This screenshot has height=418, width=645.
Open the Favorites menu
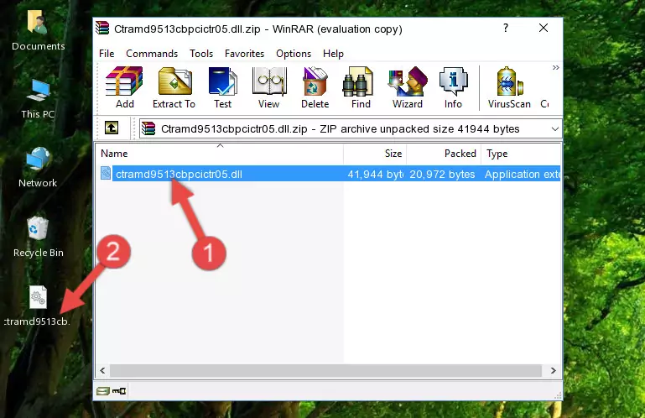(x=244, y=54)
